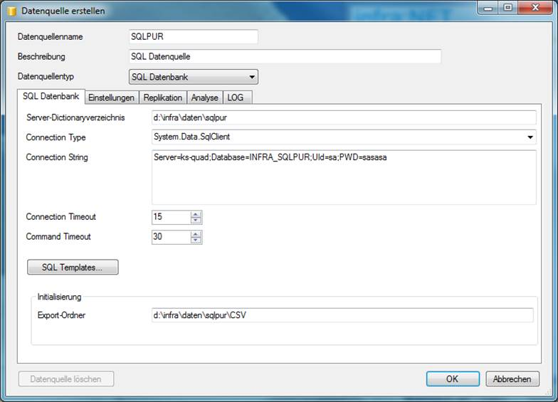Decrease Command Timeout with down arrow
The width and height of the screenshot is (558, 402).
click(196, 240)
